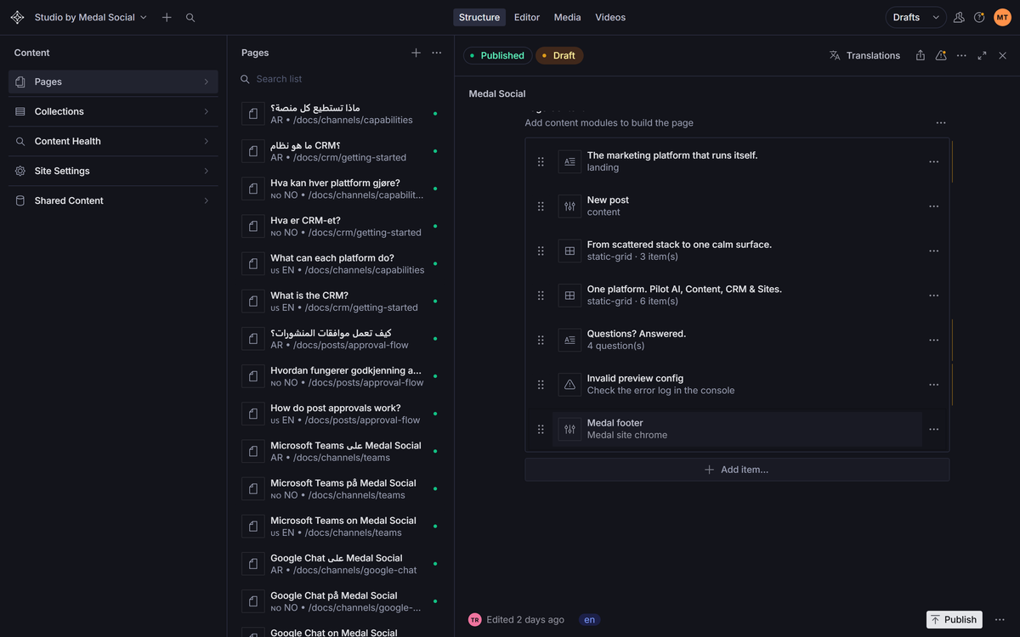The image size is (1020, 637).
Task: Open 'Questions? Answered.' module
Action: click(737, 340)
